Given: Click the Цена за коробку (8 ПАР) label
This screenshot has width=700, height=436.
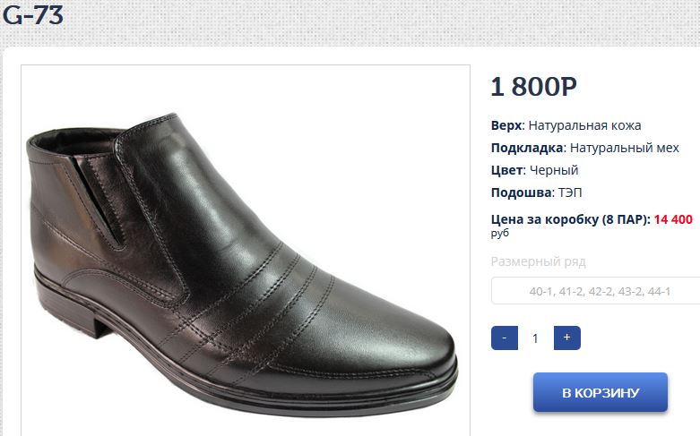Looking at the screenshot, I should (x=569, y=219).
